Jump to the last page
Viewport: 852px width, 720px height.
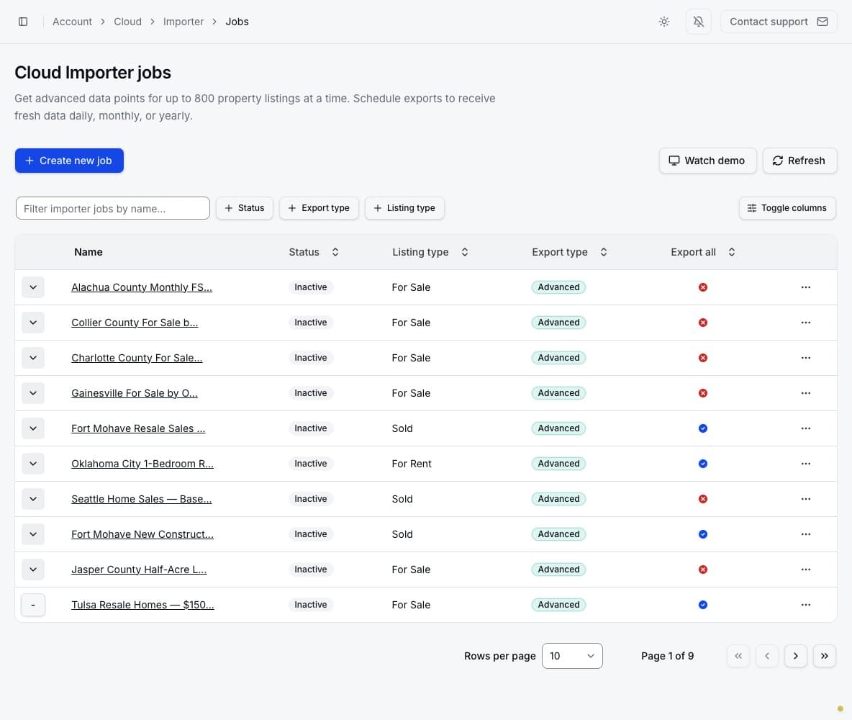[x=824, y=656]
